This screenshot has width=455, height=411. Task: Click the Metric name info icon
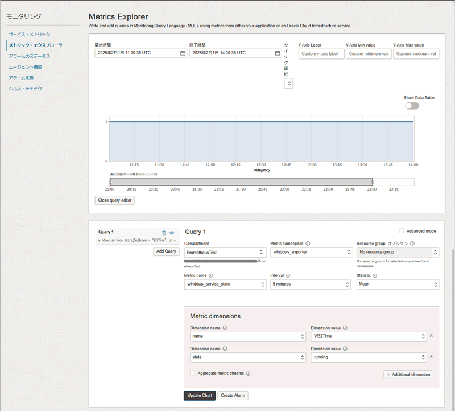(x=210, y=275)
